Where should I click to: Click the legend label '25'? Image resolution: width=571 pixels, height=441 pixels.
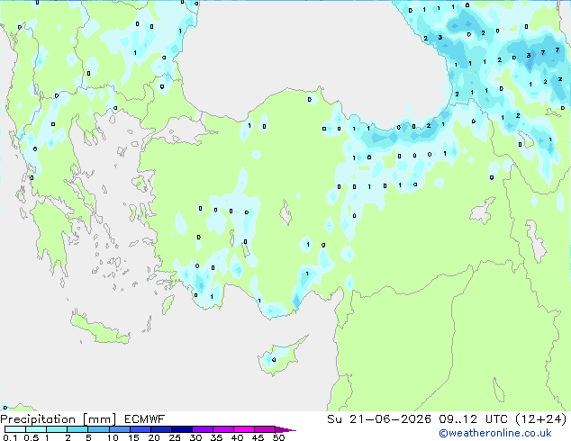(175, 437)
